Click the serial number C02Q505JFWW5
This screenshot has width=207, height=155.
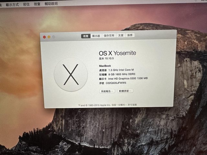[x=116, y=83]
